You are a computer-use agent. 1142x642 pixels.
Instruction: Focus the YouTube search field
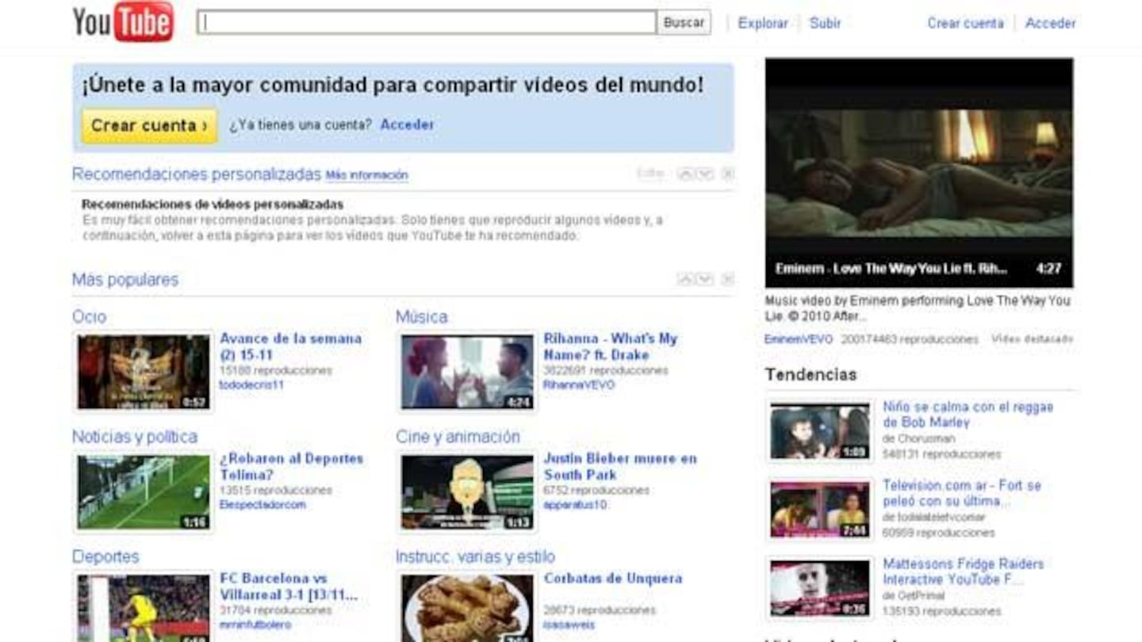pos(427,22)
